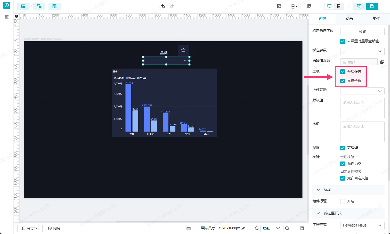Toggle the 允许自定义值 checkbox

(343, 178)
